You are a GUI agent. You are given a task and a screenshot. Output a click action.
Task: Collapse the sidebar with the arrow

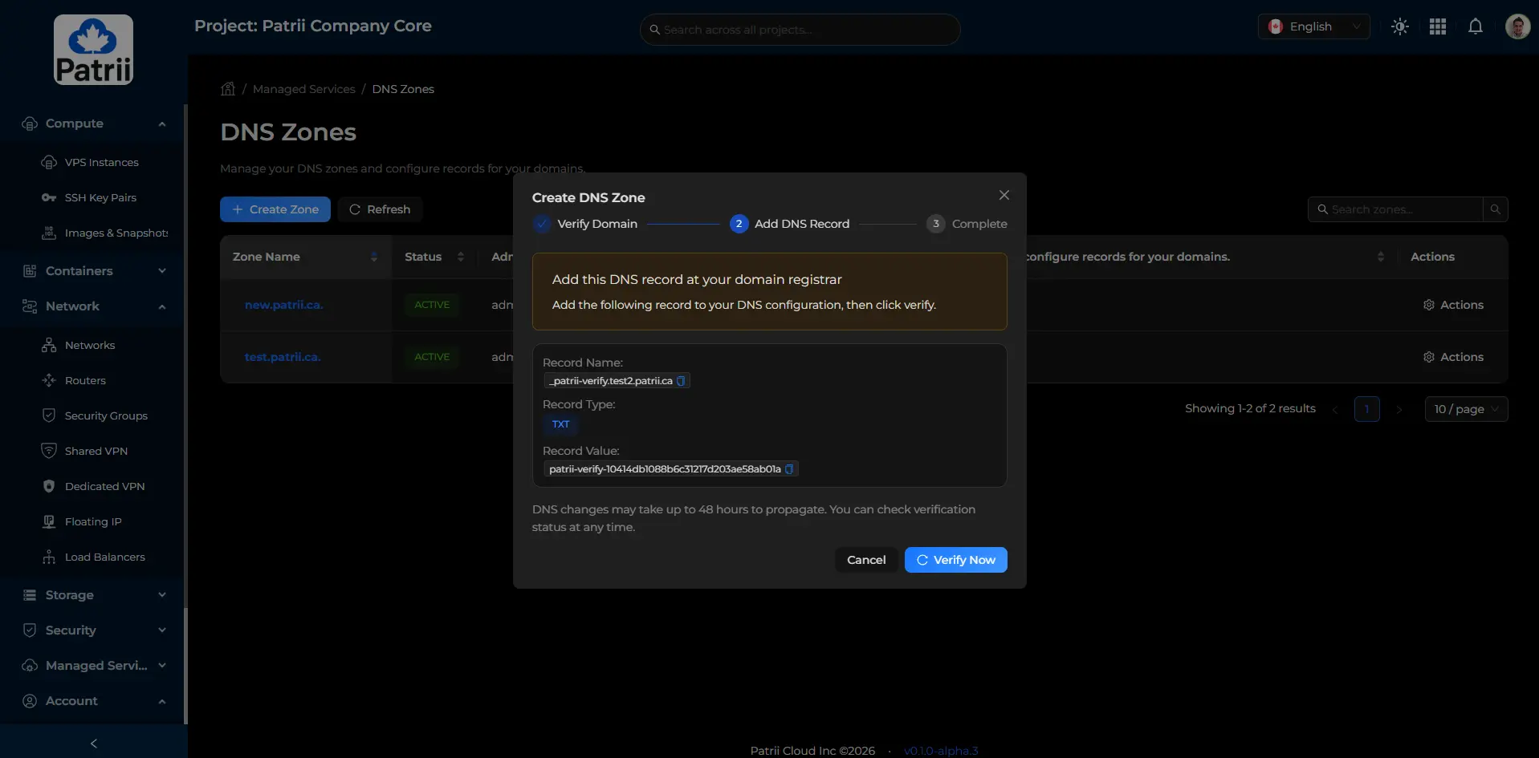(x=94, y=743)
